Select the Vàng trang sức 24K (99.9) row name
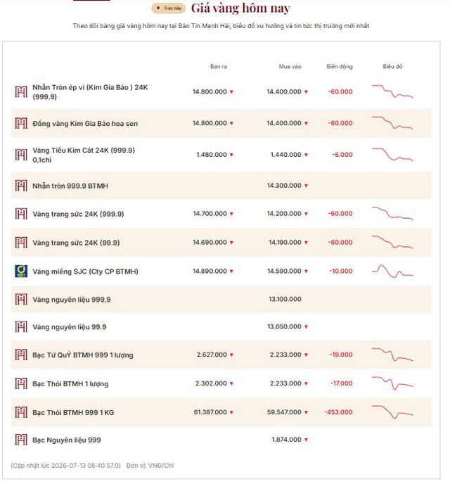Screen dimensions: 450x491 (76, 243)
